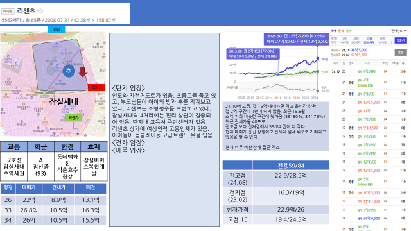Image resolution: width=411 pixels, height=231 pixels.
Task: Click the 학군 column header cell
Action: pyautogui.click(x=40, y=147)
